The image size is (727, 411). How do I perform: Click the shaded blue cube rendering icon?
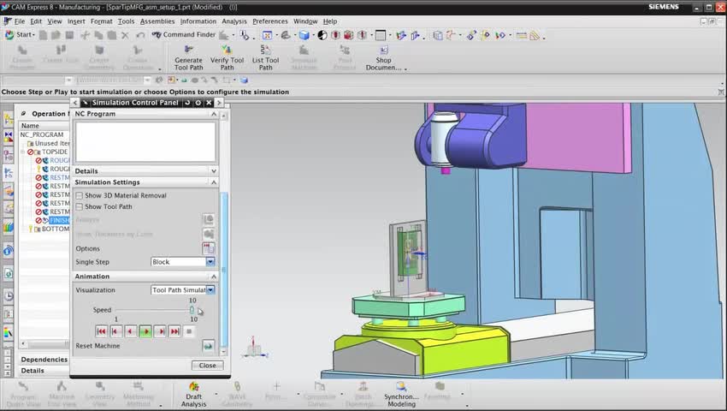[304, 35]
